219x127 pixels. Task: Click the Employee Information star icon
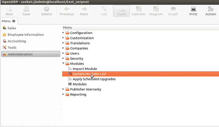pos(5,34)
